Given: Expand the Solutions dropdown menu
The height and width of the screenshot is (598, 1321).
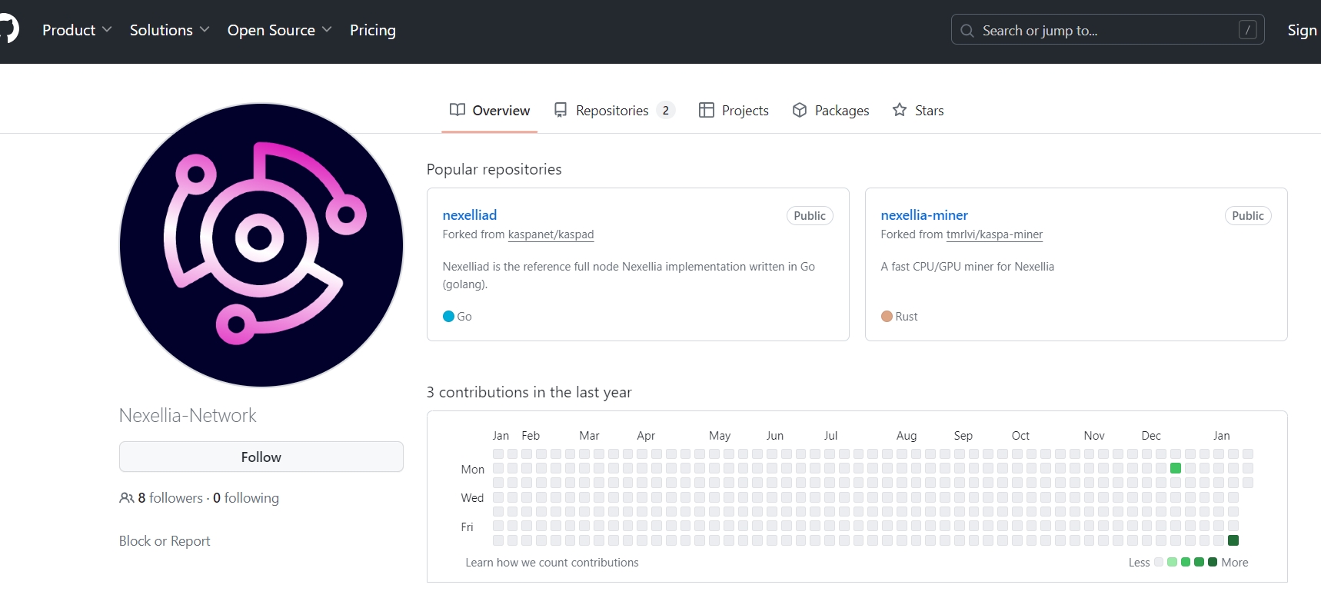Looking at the screenshot, I should [169, 30].
